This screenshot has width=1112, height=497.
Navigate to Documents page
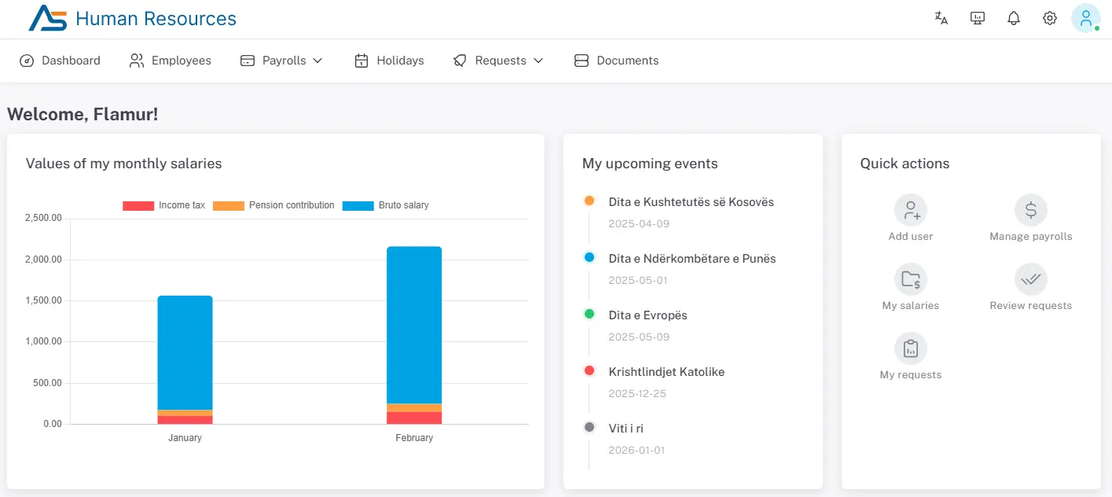617,61
